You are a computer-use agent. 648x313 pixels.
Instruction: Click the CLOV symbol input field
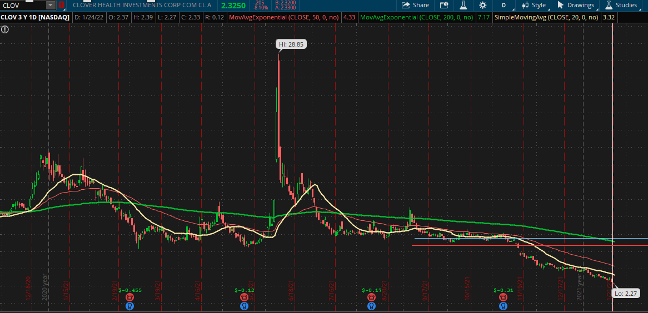tap(23, 6)
